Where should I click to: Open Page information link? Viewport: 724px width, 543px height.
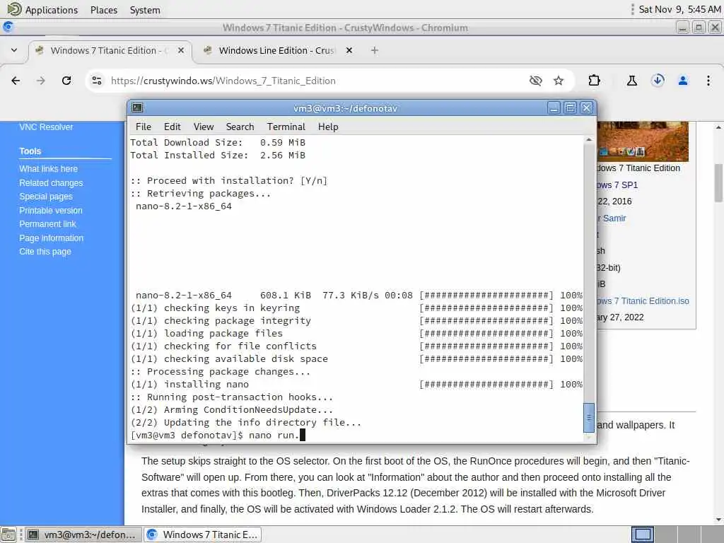click(51, 238)
